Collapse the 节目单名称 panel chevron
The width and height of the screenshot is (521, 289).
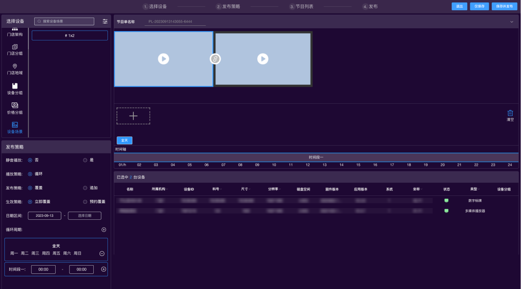(512, 22)
